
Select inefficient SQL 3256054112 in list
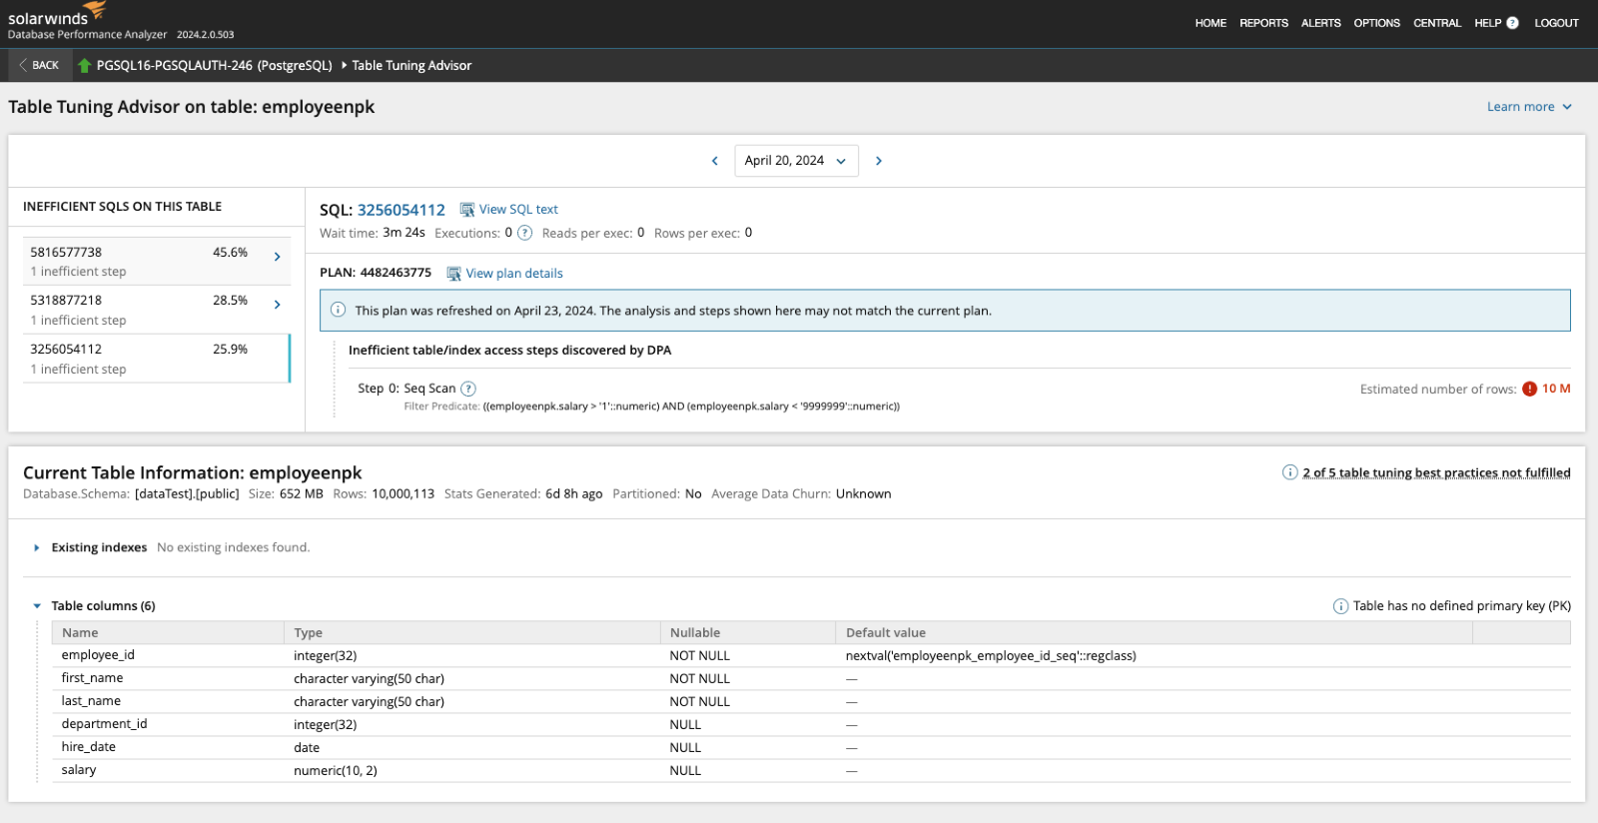pyautogui.click(x=157, y=359)
